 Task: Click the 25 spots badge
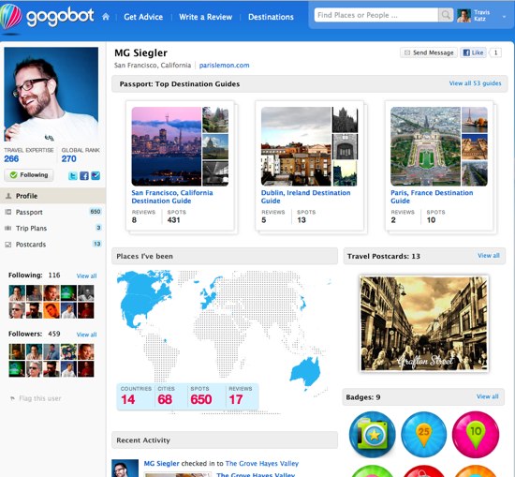tap(424, 434)
